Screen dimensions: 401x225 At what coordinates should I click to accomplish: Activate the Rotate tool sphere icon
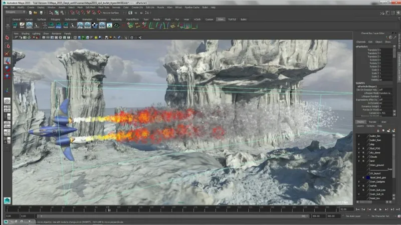point(7,68)
